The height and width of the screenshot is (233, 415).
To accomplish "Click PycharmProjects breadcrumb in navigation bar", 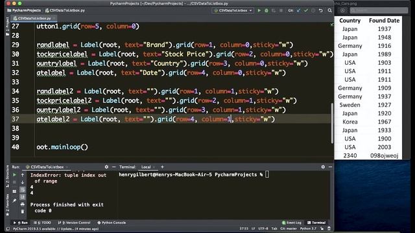I will tap(24, 10).
